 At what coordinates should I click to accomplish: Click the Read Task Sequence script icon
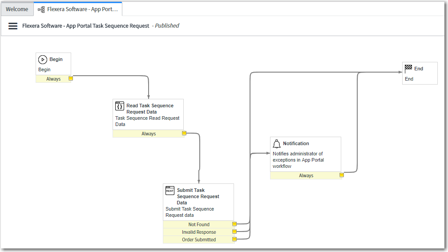119,106
